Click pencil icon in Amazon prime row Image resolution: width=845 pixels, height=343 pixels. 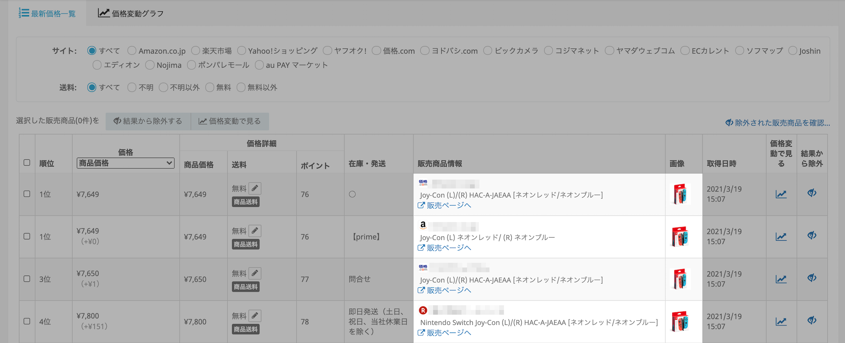(x=255, y=230)
